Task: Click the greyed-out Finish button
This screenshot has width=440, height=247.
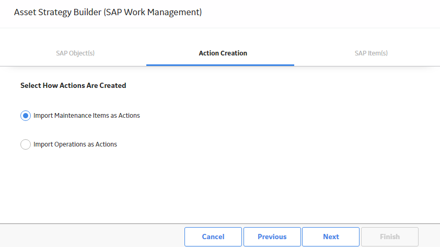Action: 390,237
